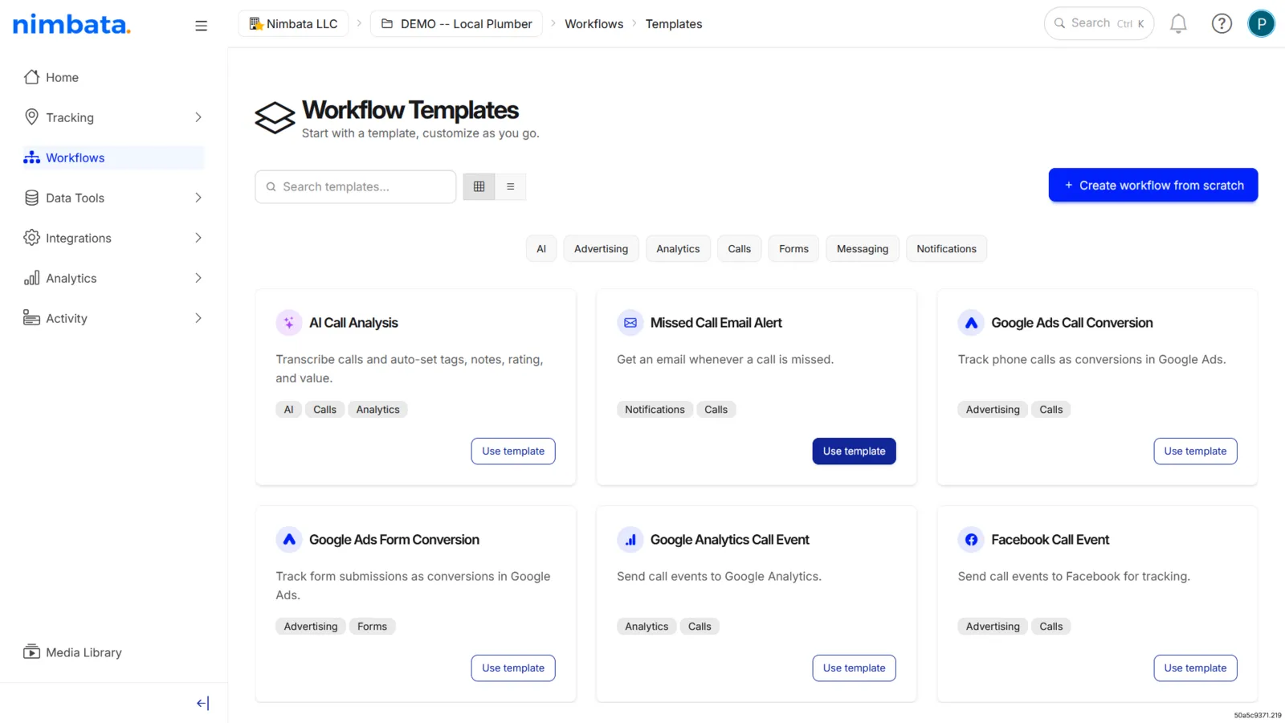1285x723 pixels.
Task: Click the Activity sidebar icon
Action: tap(31, 318)
